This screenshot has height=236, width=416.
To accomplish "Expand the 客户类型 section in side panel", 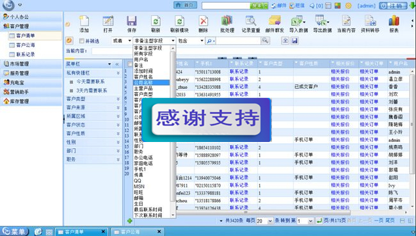I will pos(93,99).
